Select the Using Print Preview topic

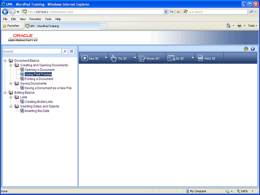coord(38,74)
